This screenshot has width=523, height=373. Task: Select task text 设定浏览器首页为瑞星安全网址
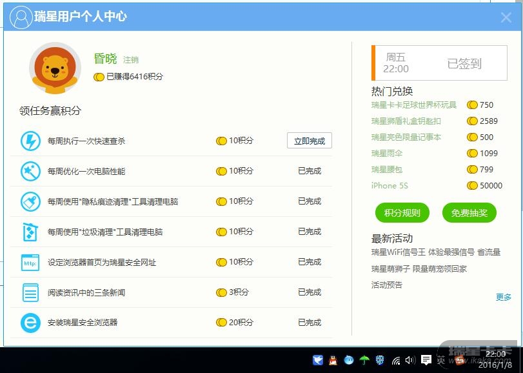pos(102,262)
